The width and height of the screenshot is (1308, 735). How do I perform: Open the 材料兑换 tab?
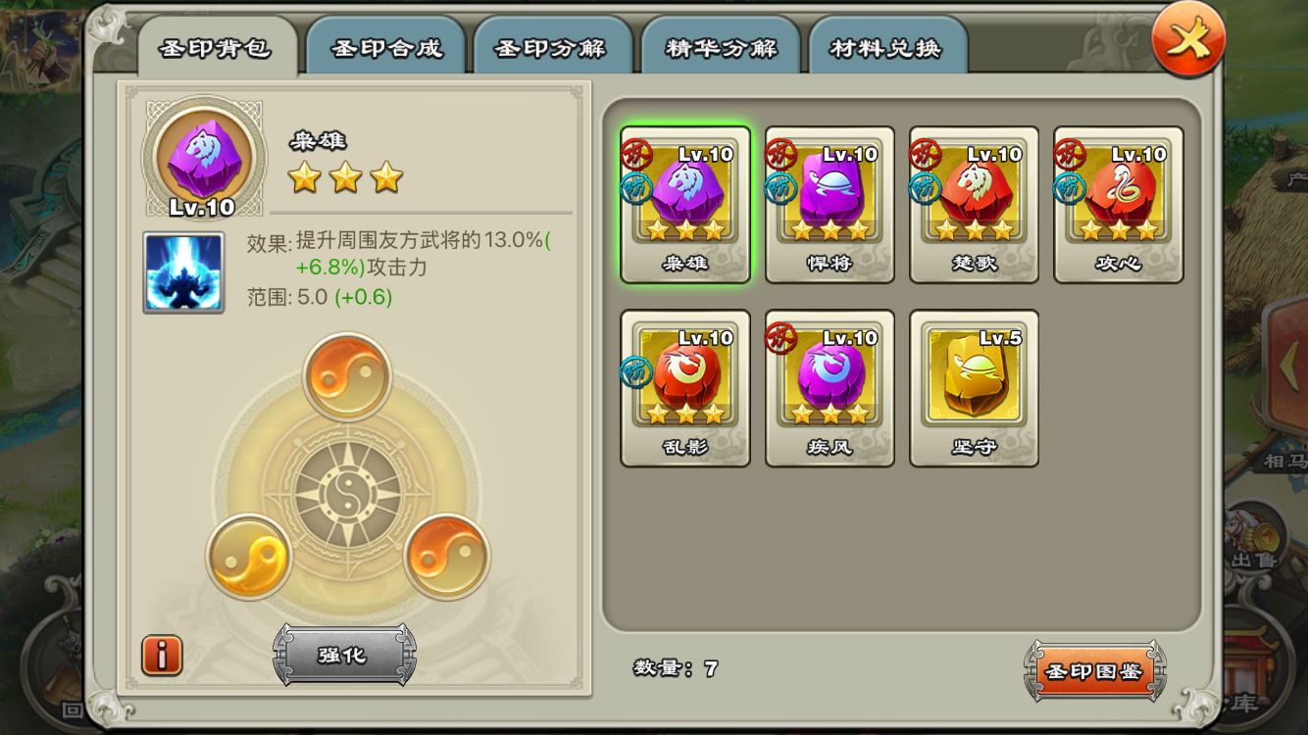887,47
